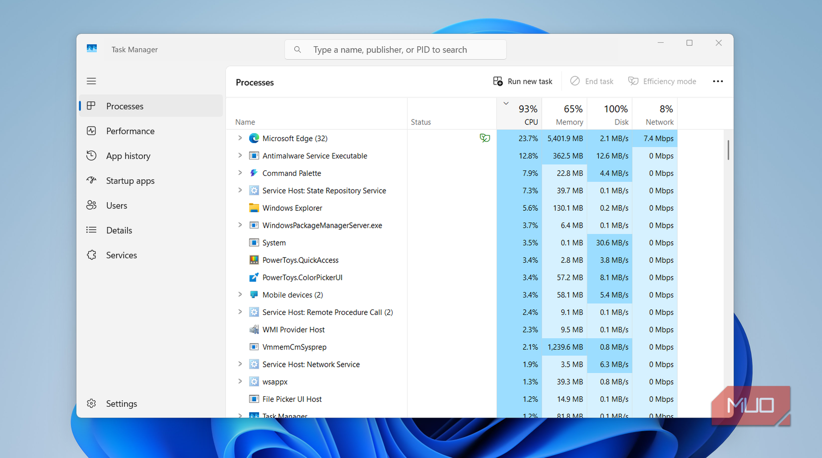The width and height of the screenshot is (822, 458).
Task: Expand WindowsPackageManagerServer.exe row
Action: [x=240, y=225]
